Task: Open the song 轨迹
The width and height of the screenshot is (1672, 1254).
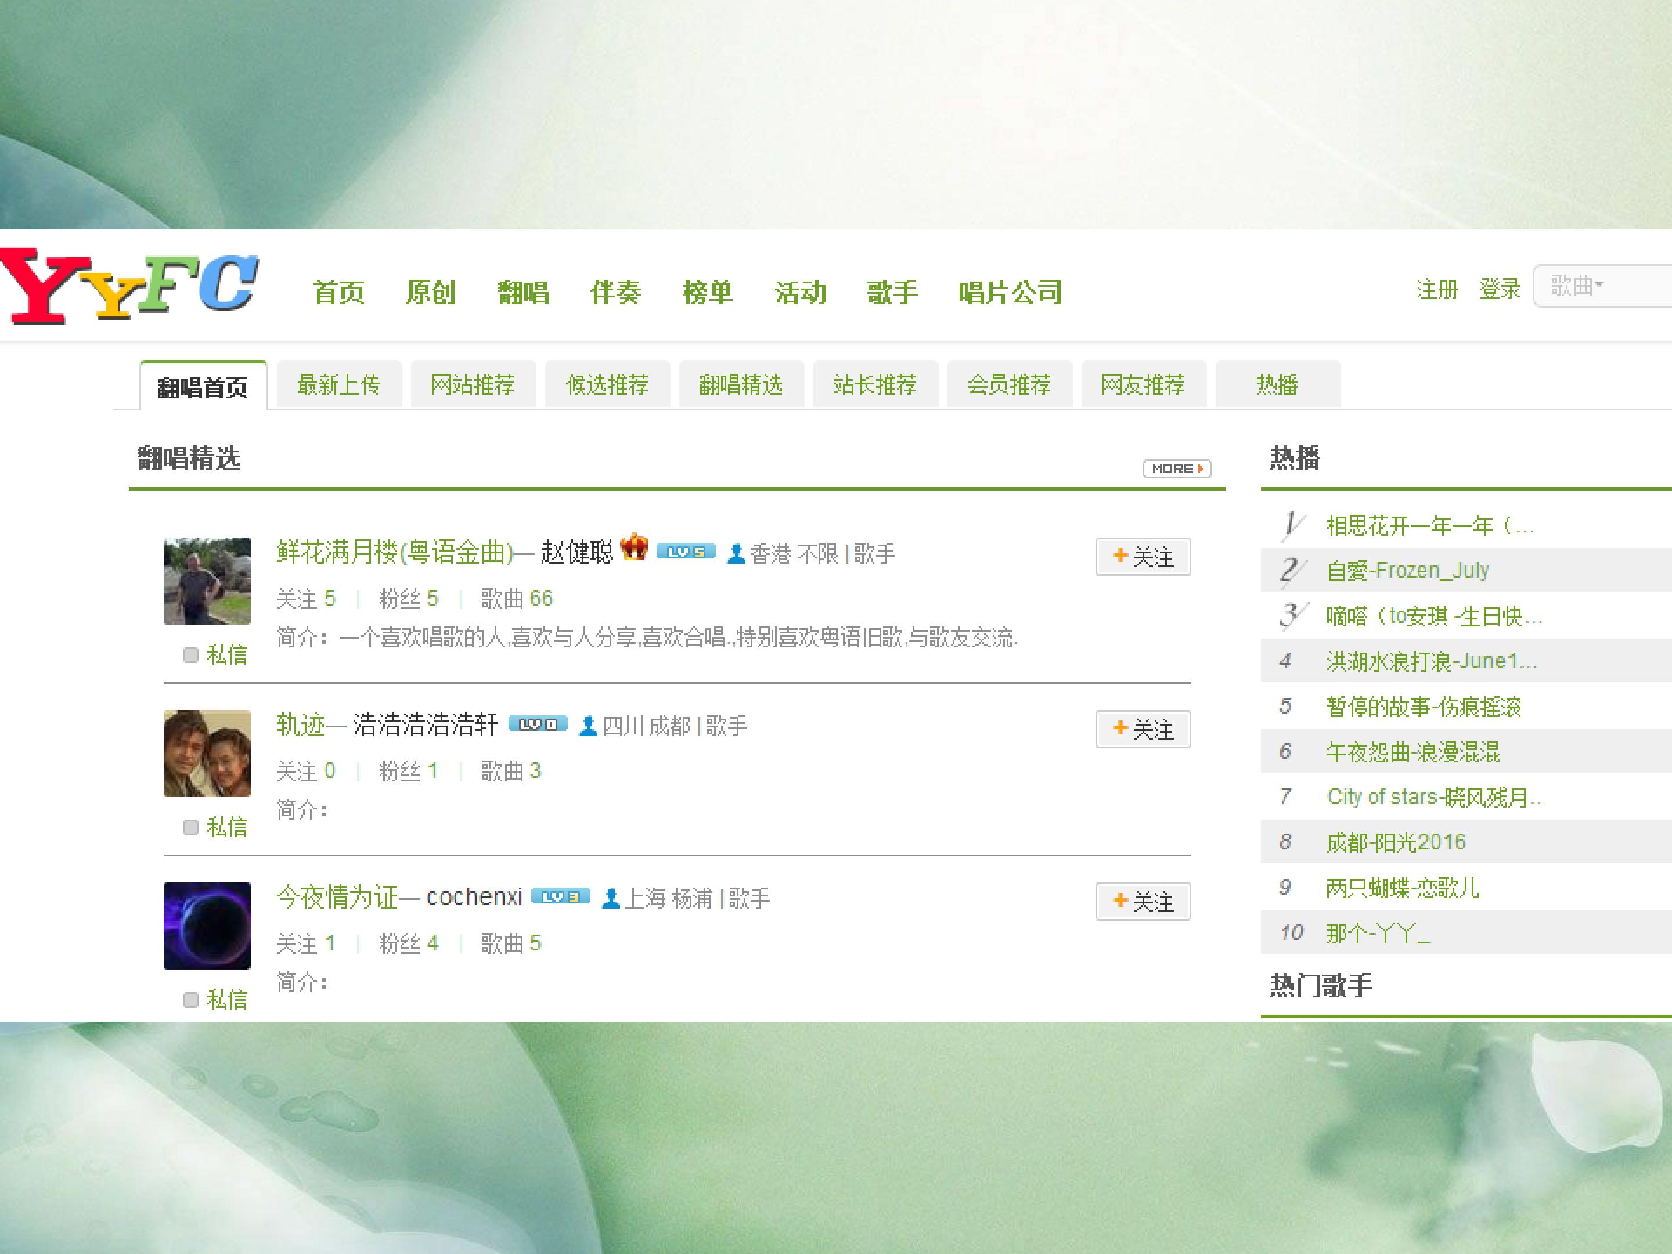Action: [x=301, y=725]
